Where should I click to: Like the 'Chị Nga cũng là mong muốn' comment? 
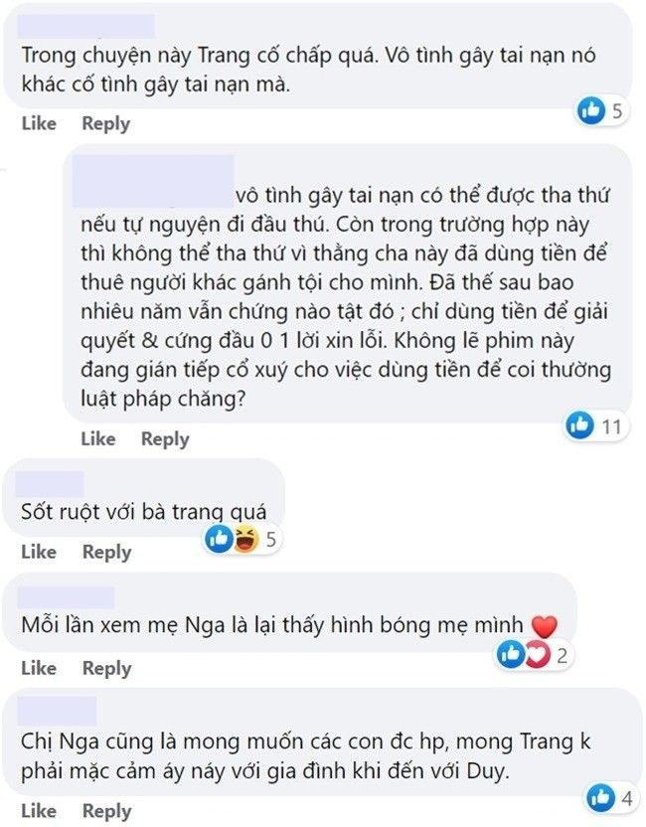[x=39, y=810]
